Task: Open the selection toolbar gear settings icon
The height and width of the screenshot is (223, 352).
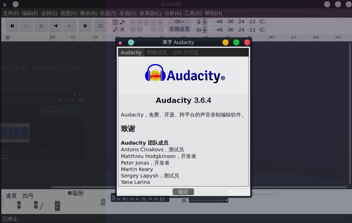Action: point(184,200)
